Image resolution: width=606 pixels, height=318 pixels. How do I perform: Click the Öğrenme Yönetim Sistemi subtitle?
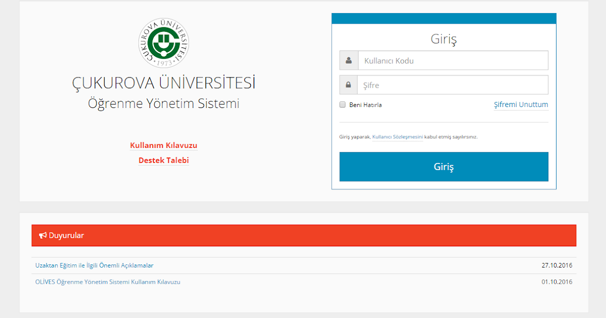164,103
